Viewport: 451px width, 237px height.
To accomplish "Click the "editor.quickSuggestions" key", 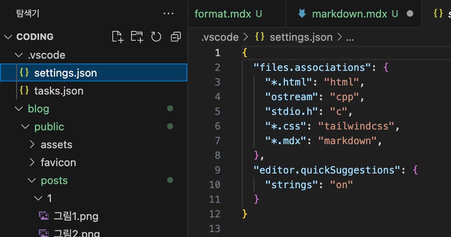I will tap(327, 170).
